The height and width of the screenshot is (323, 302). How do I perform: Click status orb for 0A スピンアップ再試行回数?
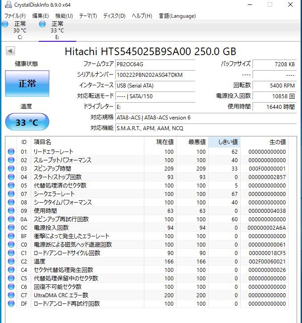click(11, 219)
